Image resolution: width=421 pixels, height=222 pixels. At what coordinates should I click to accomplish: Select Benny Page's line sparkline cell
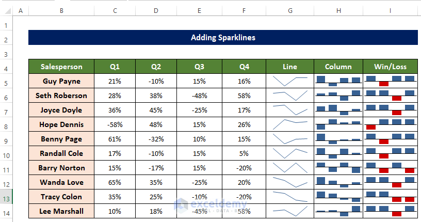pos(290,139)
